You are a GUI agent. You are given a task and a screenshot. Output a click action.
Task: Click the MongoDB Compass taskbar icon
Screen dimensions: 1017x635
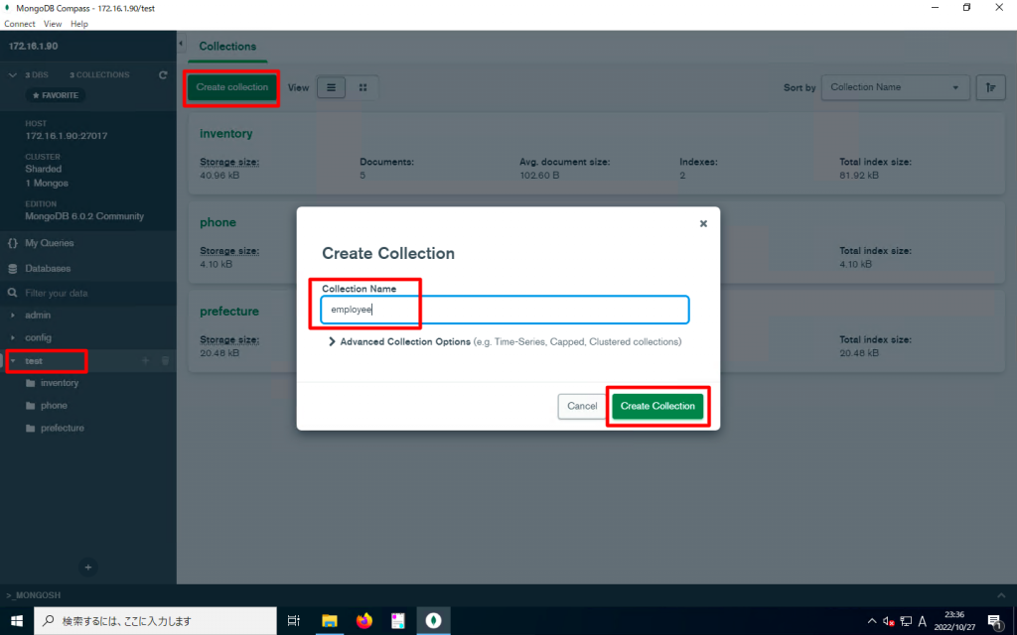point(433,620)
